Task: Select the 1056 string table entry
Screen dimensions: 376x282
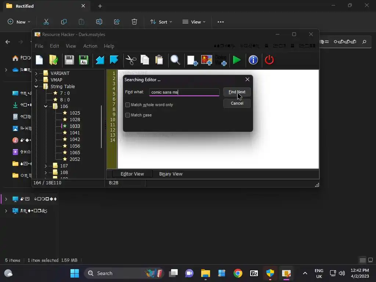Action: tap(75, 146)
